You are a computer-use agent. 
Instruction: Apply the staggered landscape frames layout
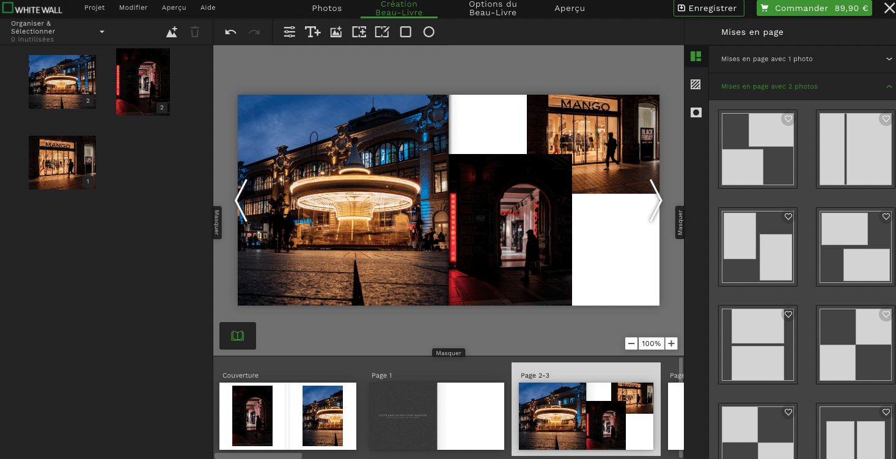pyautogui.click(x=856, y=247)
